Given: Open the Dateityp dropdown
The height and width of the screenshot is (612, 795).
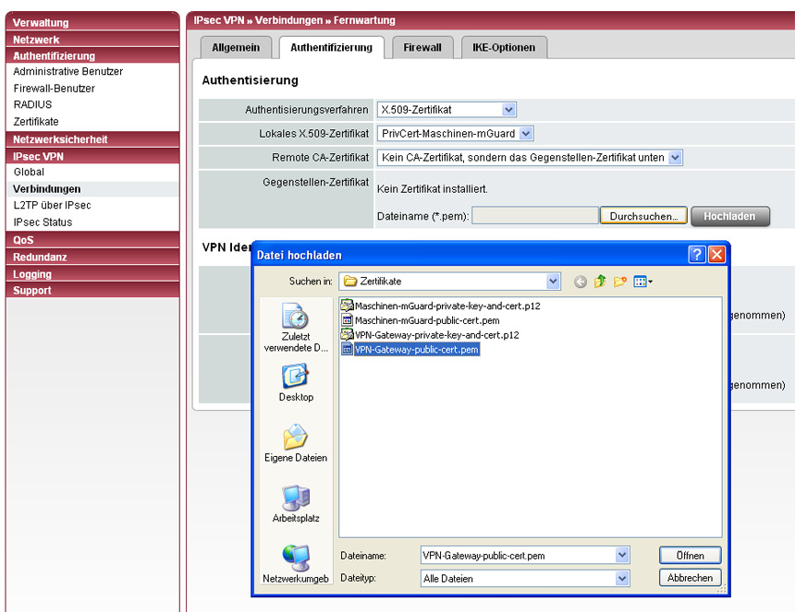Looking at the screenshot, I should [x=622, y=579].
